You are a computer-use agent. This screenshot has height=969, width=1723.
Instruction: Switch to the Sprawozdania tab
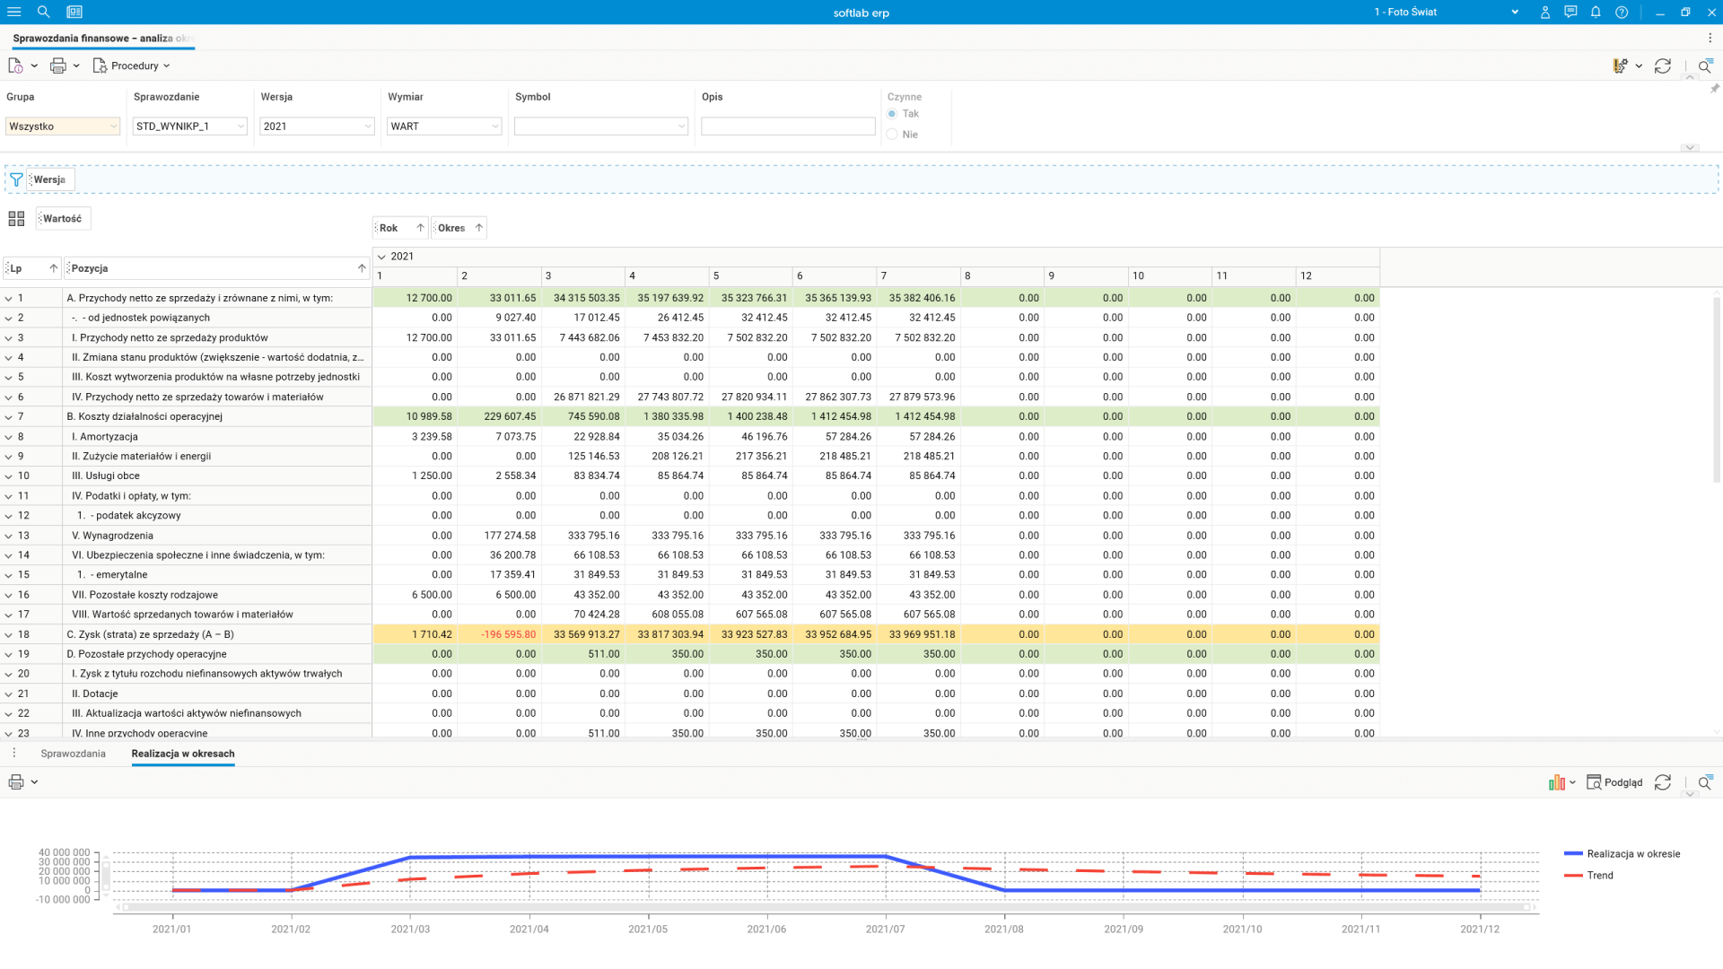pyautogui.click(x=73, y=754)
